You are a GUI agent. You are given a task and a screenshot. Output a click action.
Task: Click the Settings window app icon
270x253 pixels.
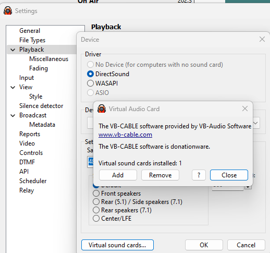click(8, 11)
